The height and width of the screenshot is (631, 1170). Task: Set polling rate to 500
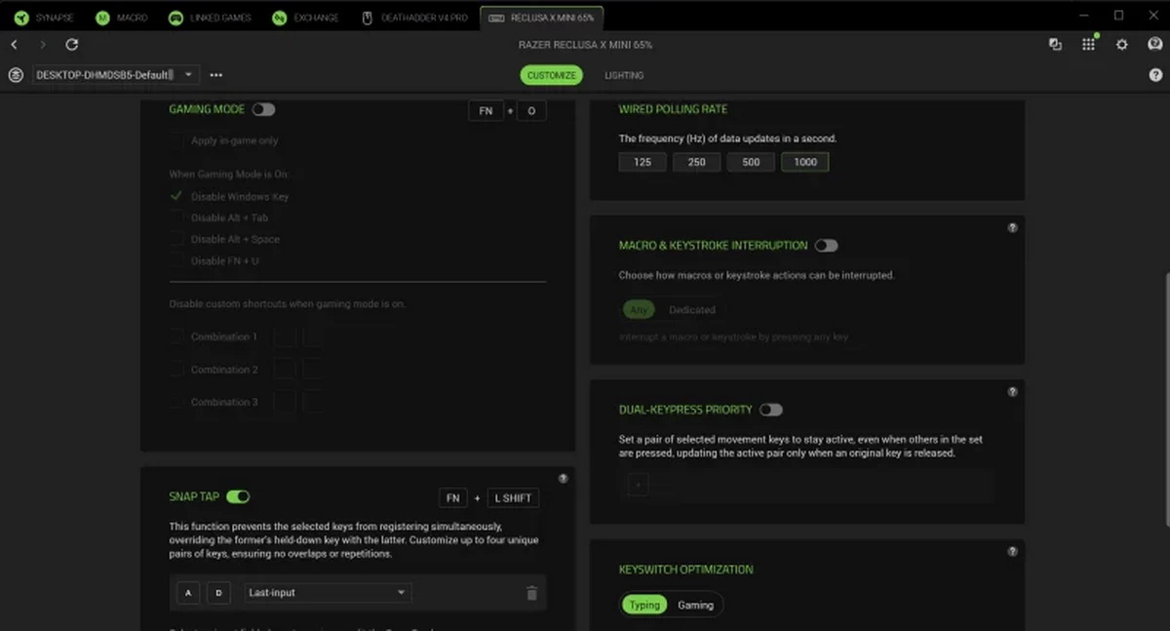pos(751,162)
